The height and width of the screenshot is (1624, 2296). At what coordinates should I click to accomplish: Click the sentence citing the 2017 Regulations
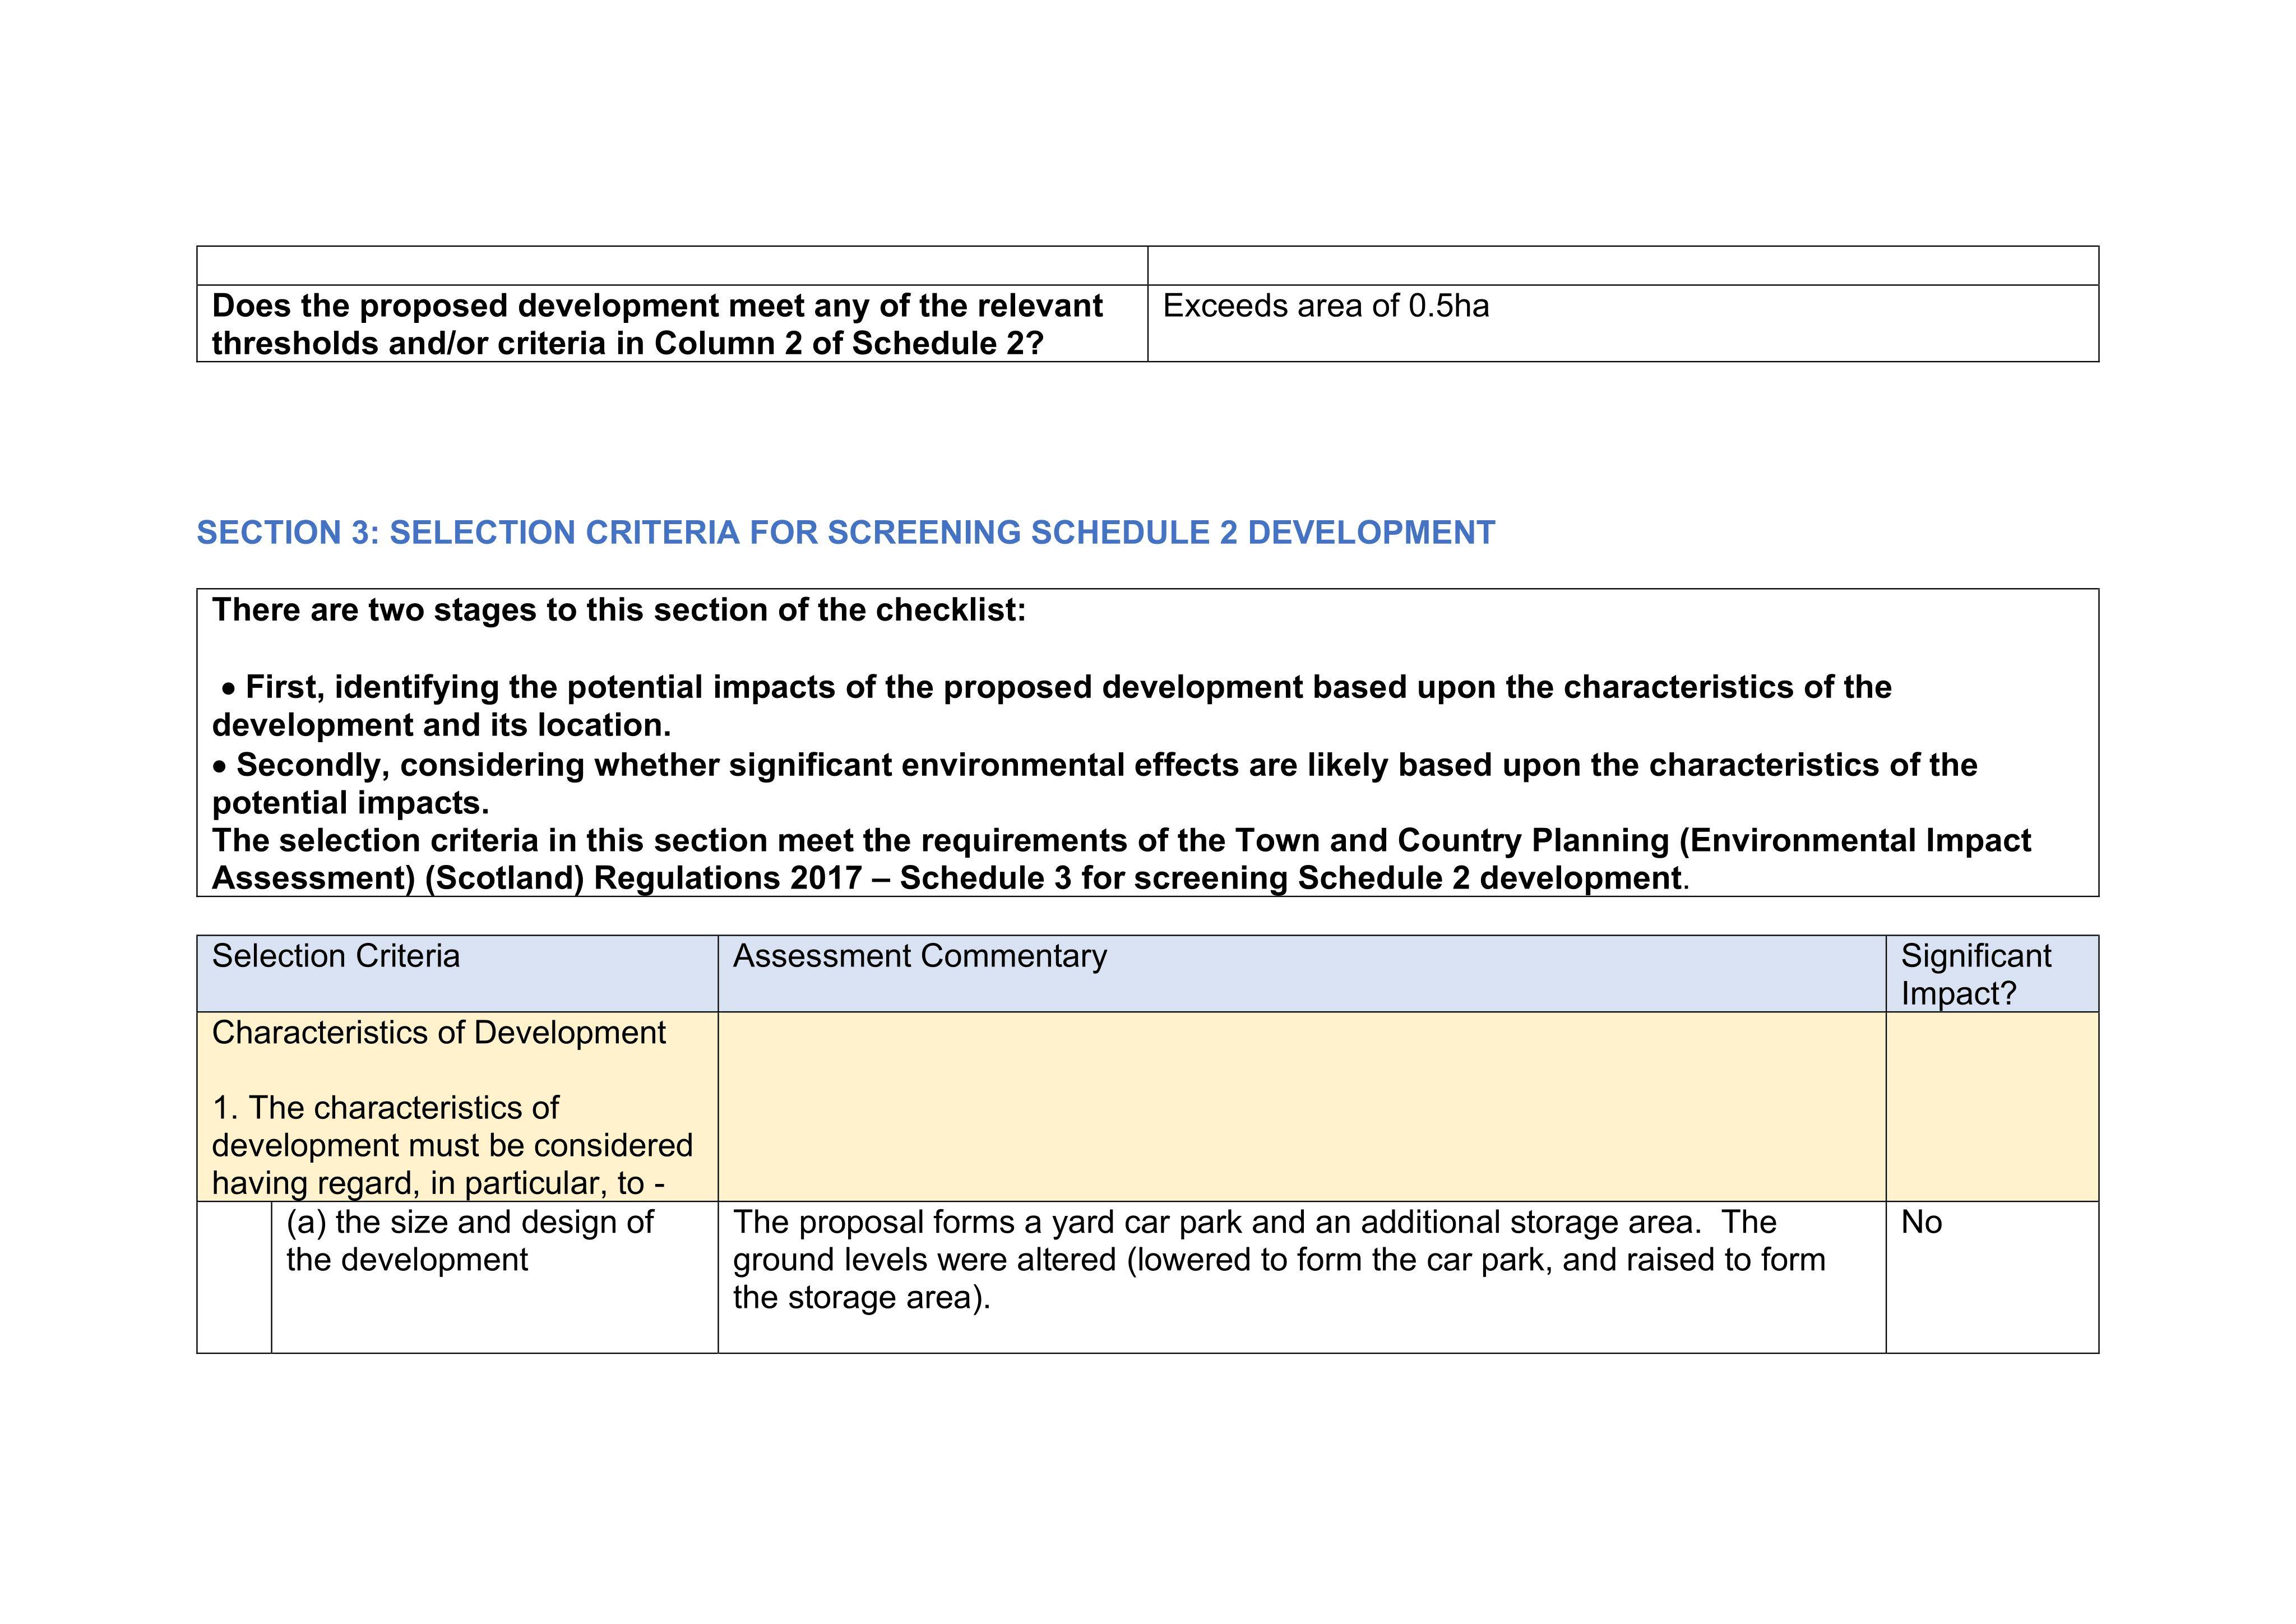1121,859
